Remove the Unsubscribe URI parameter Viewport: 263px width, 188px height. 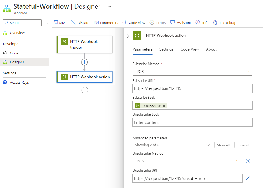coord(248,178)
